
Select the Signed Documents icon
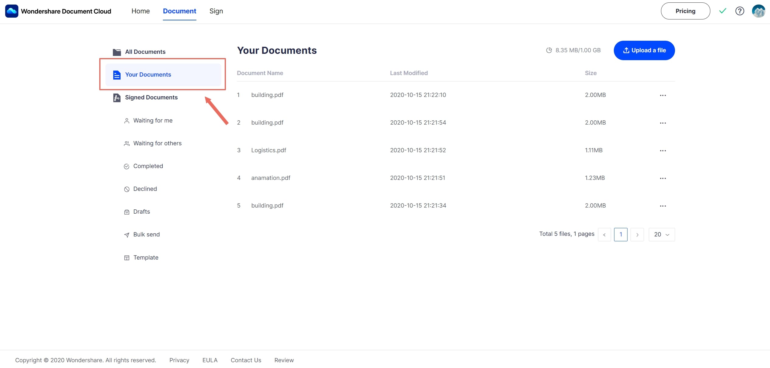(x=116, y=98)
